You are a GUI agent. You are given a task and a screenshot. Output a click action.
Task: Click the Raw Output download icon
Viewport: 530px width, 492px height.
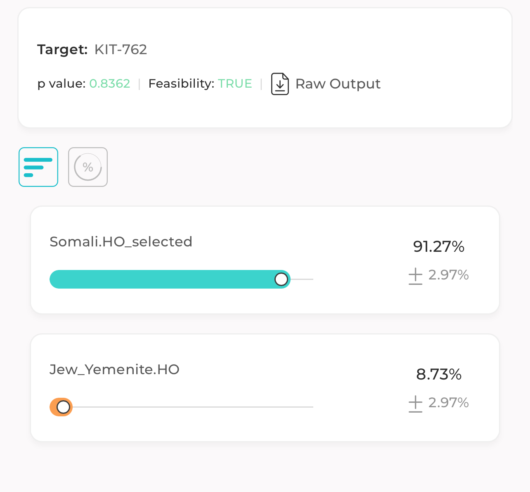(x=280, y=84)
